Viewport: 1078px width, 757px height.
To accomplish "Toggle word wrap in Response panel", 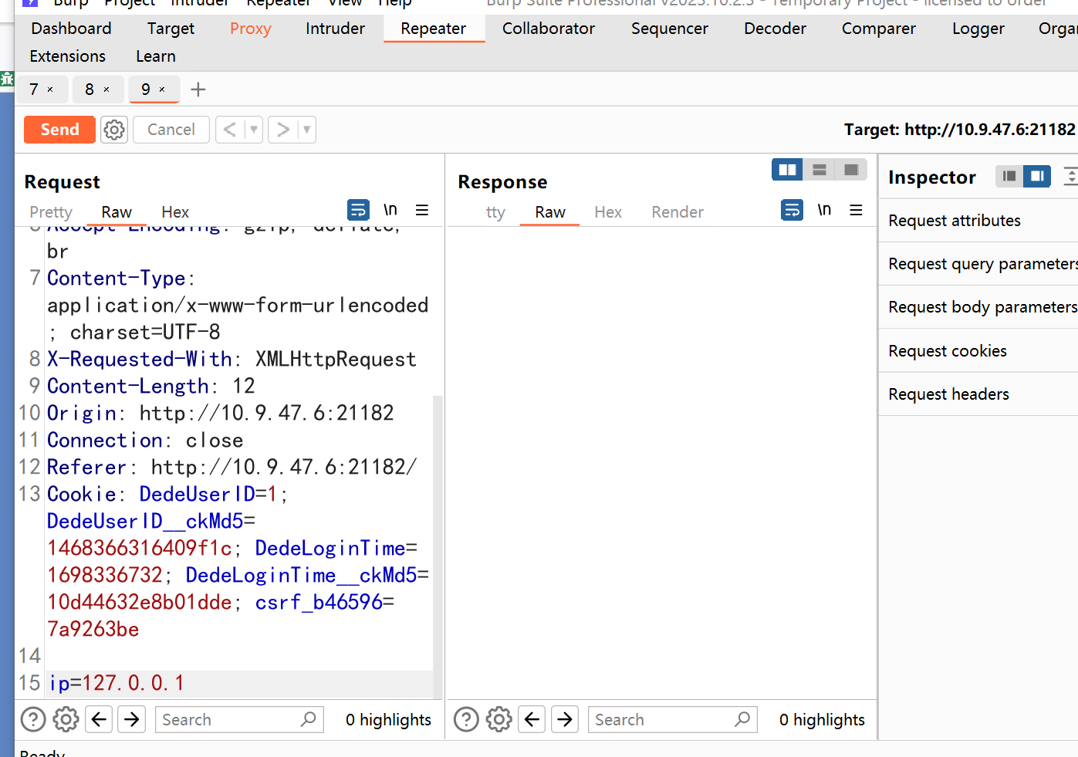I will pos(792,210).
